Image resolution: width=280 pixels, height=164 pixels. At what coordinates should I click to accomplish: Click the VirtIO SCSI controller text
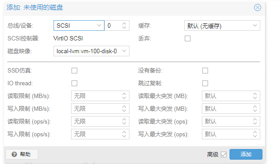(x=68, y=38)
